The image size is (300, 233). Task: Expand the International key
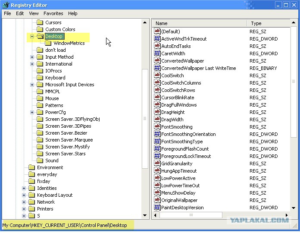32,64
